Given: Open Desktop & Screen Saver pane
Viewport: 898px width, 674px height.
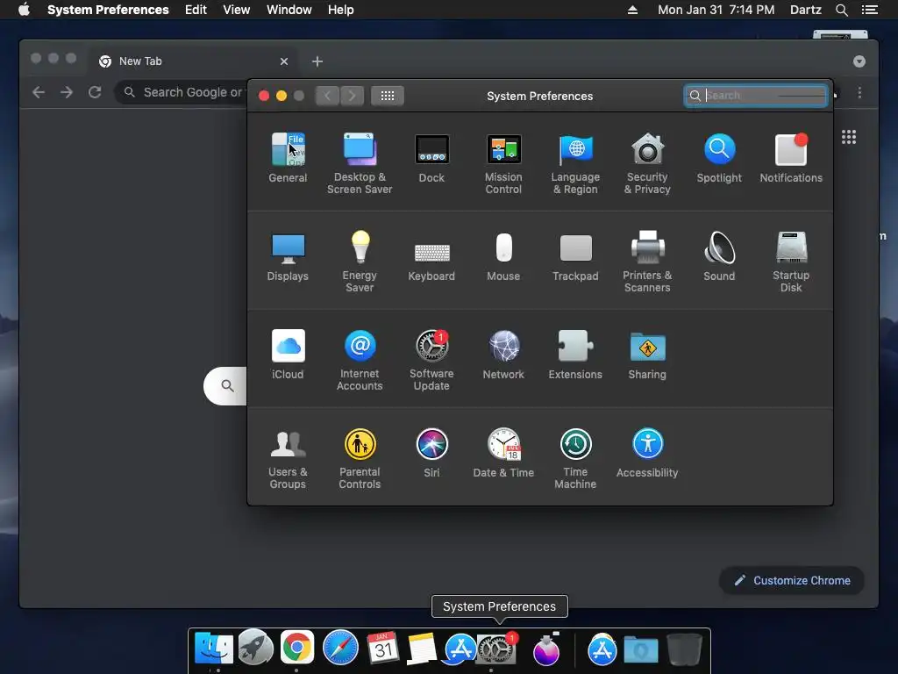Looking at the screenshot, I should (360, 163).
